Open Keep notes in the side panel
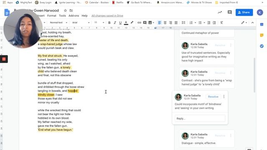The image size is (267, 150). coord(262,35)
